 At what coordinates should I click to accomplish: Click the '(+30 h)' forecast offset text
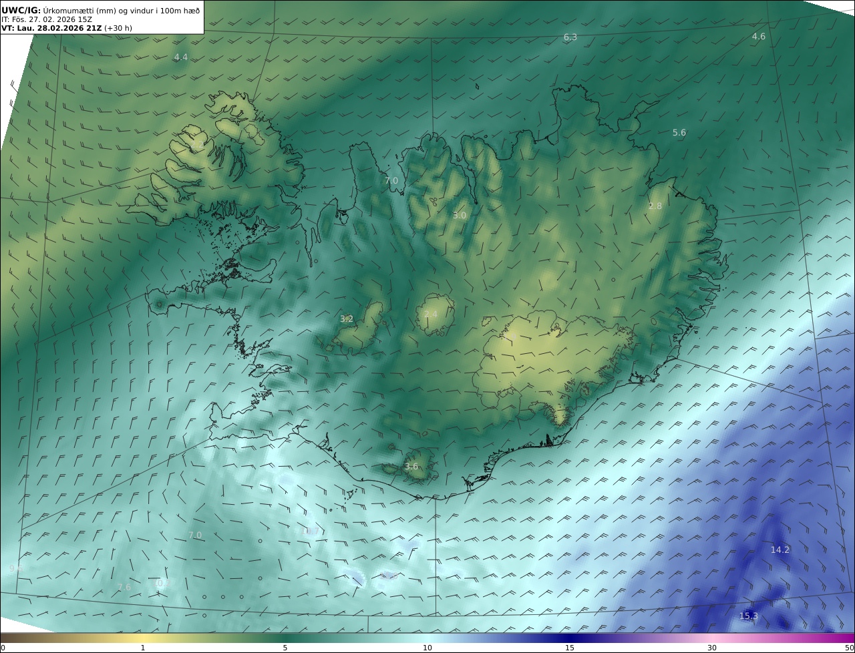[x=118, y=28]
